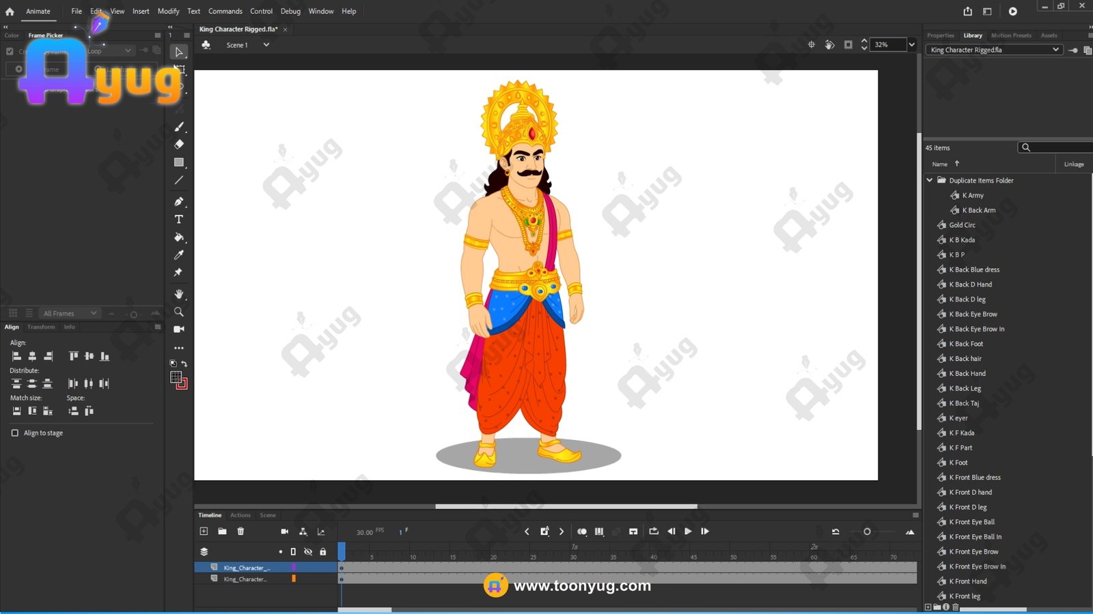This screenshot has height=614, width=1093.
Task: Open the stage zoom percentage dropdown
Action: coord(911,44)
